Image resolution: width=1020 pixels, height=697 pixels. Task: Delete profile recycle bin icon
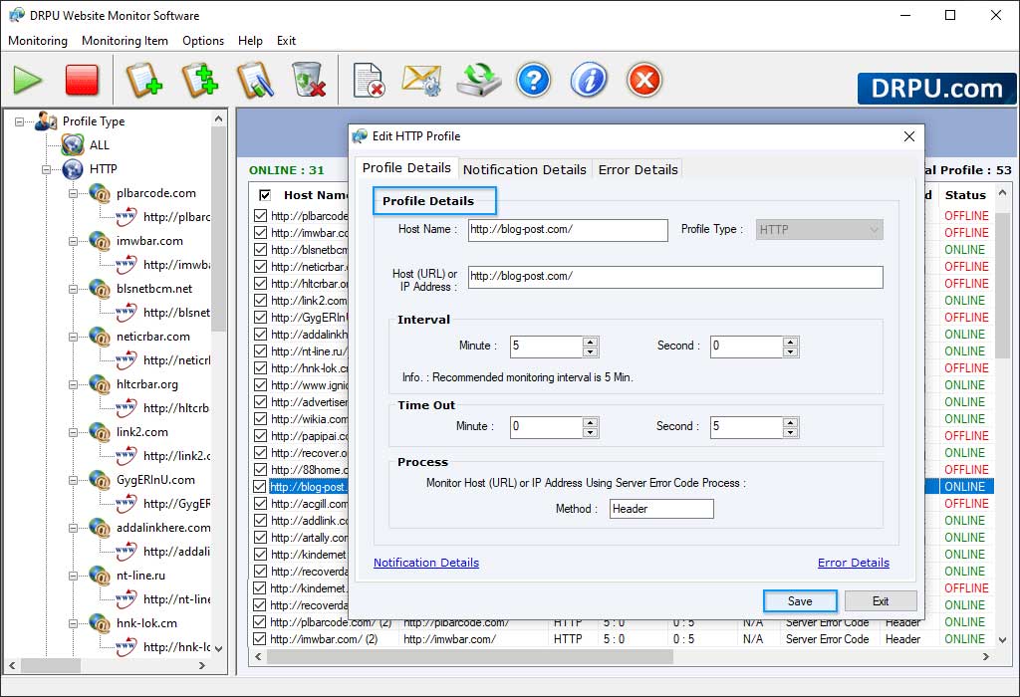309,81
